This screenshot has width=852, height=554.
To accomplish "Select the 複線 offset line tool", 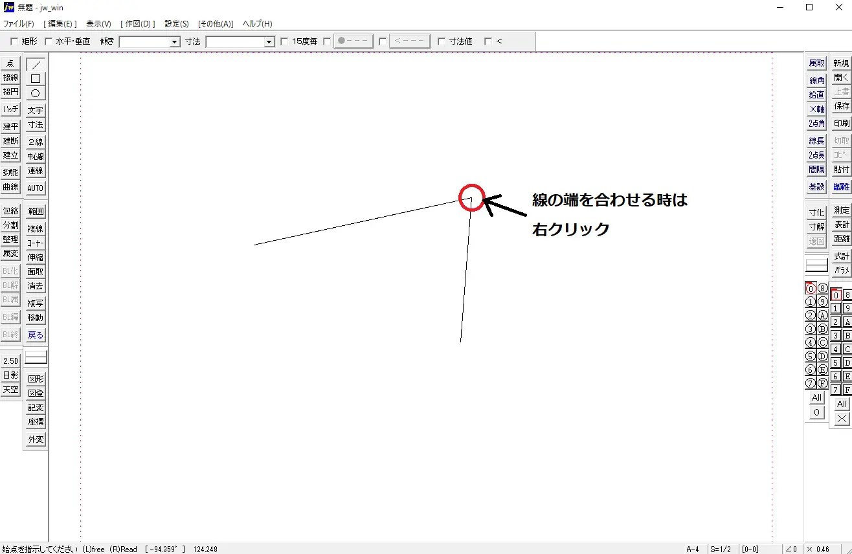I will (36, 229).
